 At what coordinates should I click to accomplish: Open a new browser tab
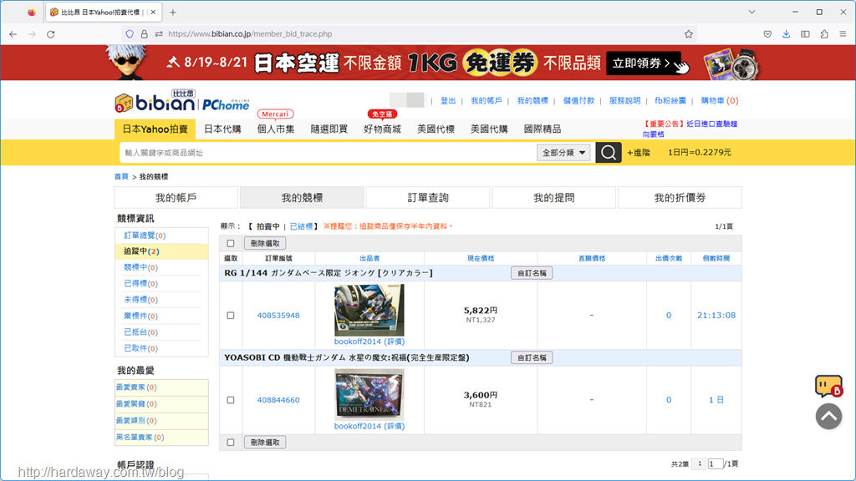[x=173, y=12]
